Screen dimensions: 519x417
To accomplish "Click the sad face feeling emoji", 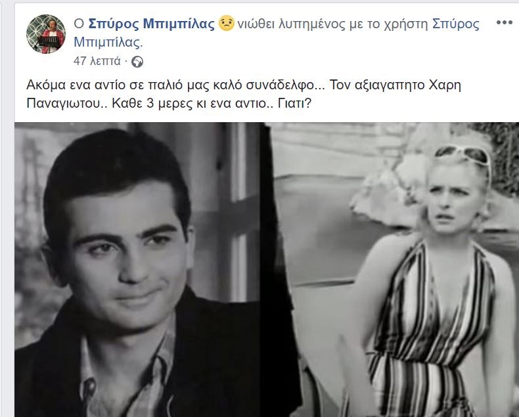I will click(x=227, y=23).
